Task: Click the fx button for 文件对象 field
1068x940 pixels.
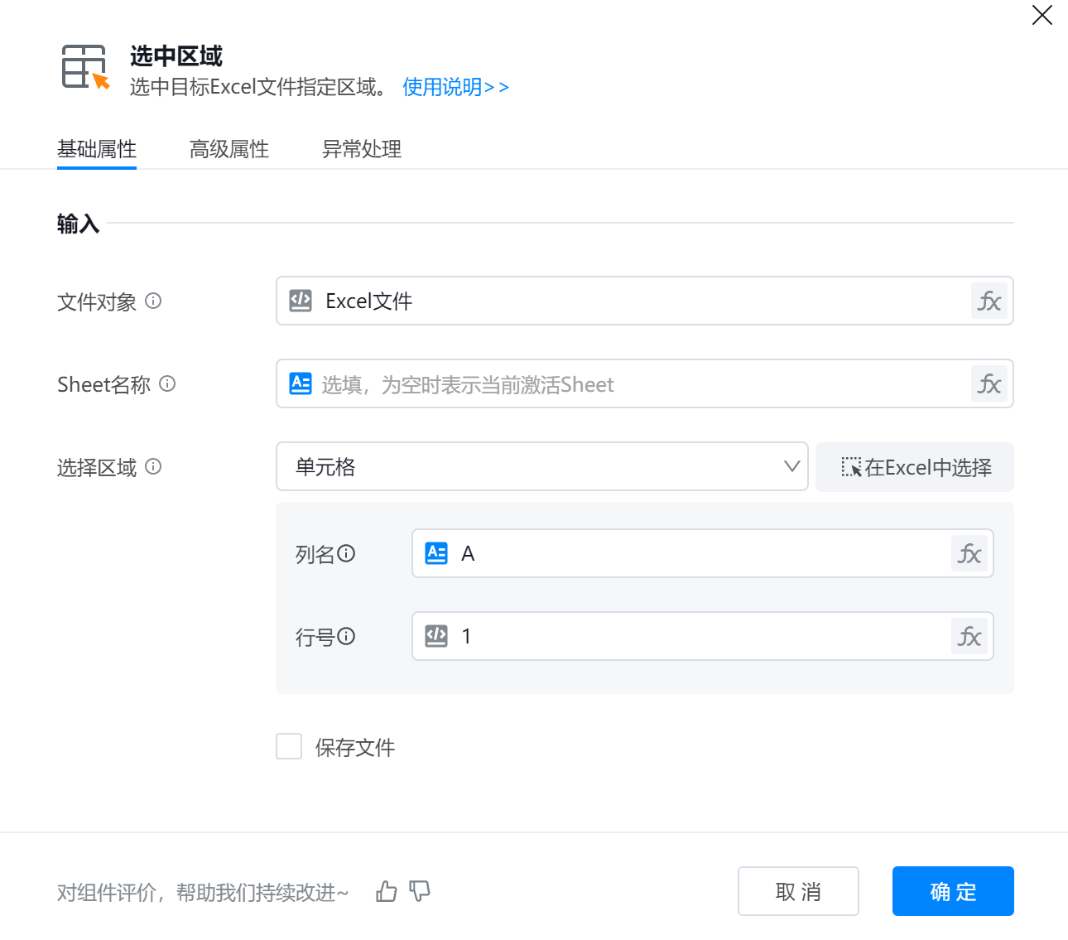Action: click(989, 301)
